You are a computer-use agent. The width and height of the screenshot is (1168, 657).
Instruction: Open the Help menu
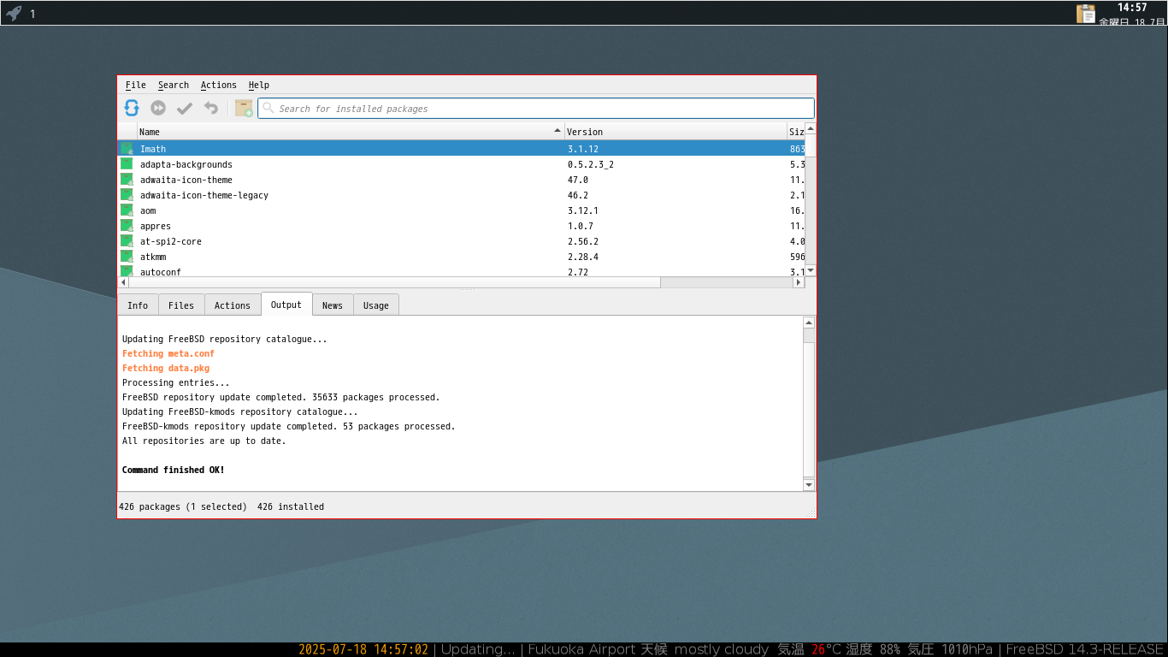[258, 85]
